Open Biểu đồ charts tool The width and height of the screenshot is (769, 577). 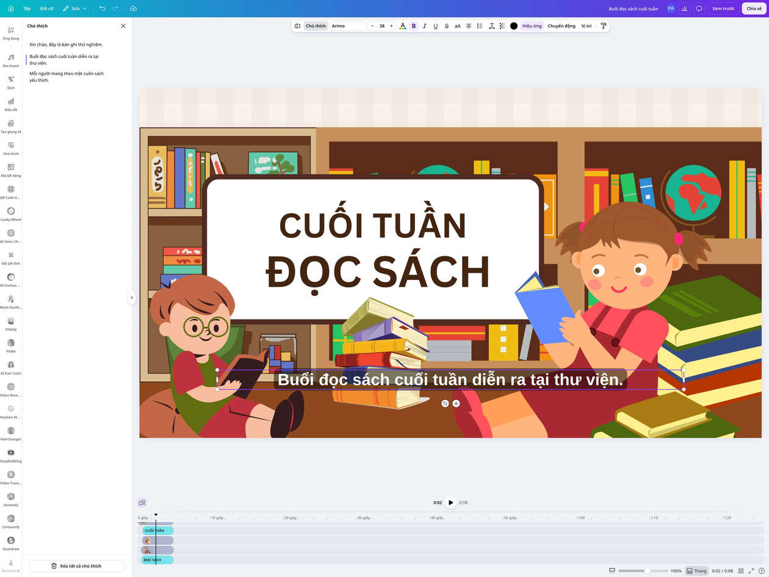click(11, 104)
